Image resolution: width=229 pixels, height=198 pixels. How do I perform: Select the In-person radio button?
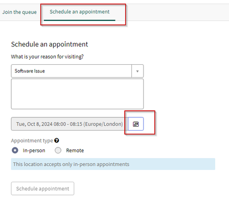click(15, 151)
